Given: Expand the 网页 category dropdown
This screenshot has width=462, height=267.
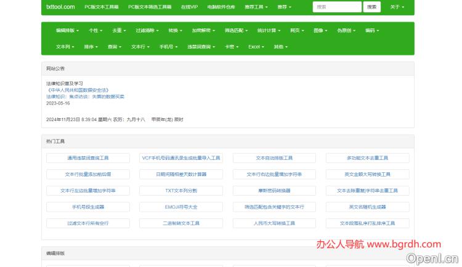Looking at the screenshot, I should point(297,30).
